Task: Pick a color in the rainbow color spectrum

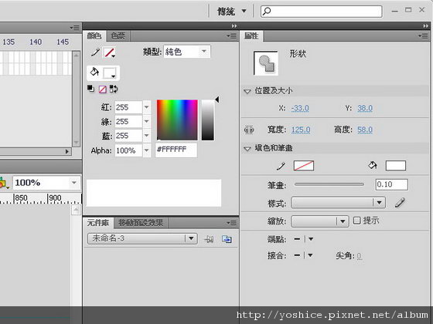Action: 177,120
